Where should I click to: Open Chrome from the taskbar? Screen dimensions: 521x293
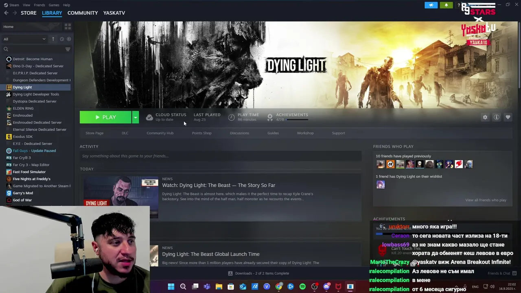point(279,286)
